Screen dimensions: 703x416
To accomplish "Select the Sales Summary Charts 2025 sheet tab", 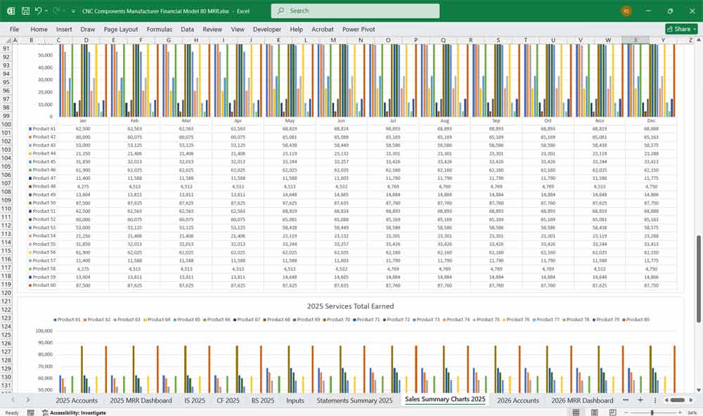I will click(445, 399).
